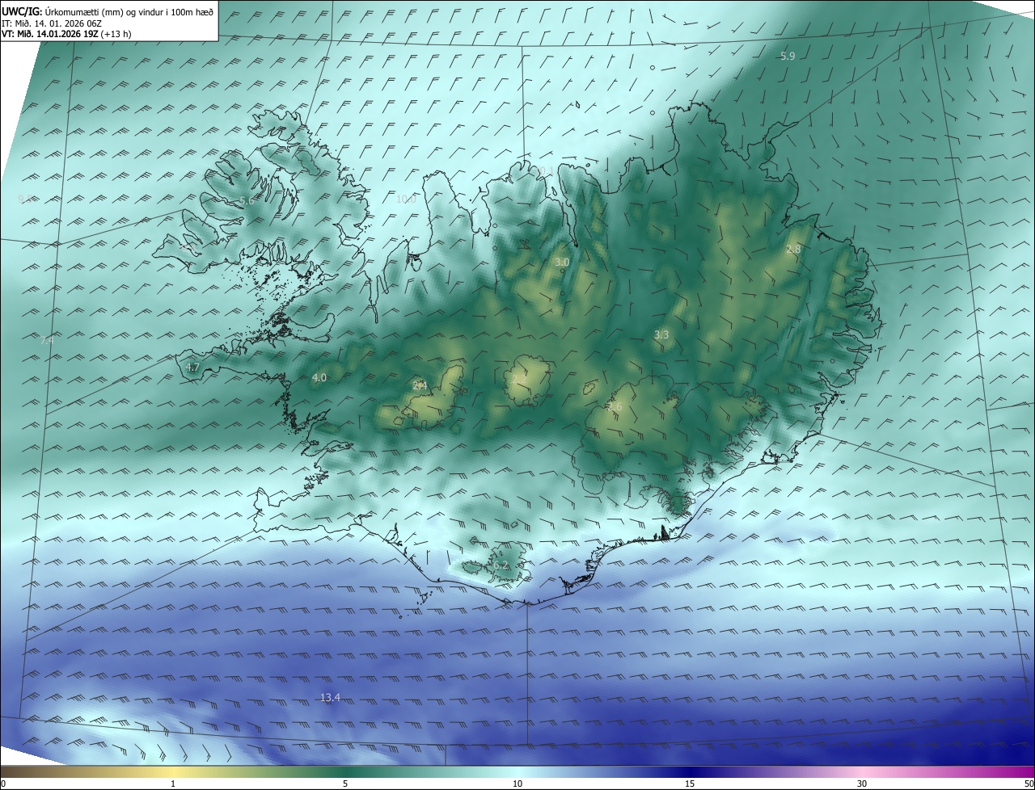This screenshot has height=790, width=1035.
Task: Click the 15 tick on the color scale
Action: coord(690,784)
